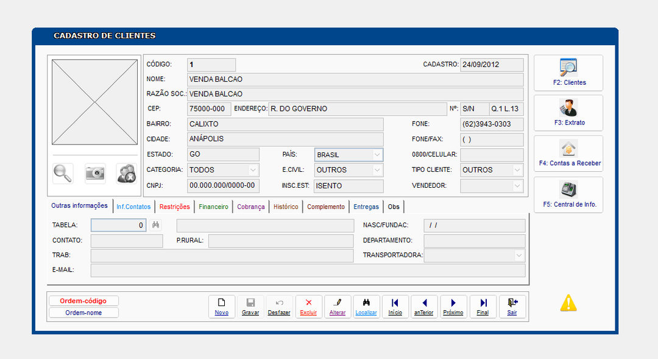Sort records by Ordem-código
This screenshot has width=658, height=359.
point(83,301)
